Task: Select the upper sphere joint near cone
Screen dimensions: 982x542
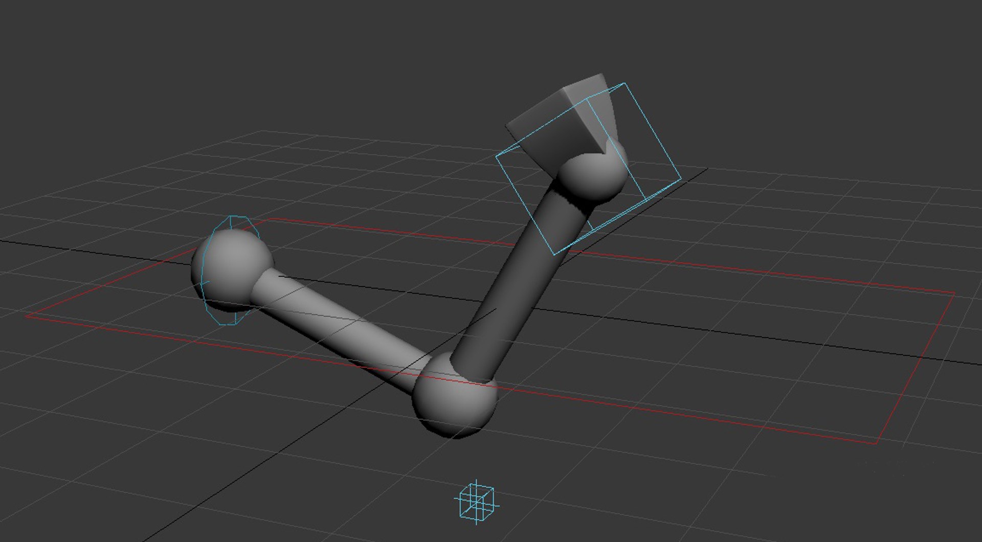Action: click(593, 171)
